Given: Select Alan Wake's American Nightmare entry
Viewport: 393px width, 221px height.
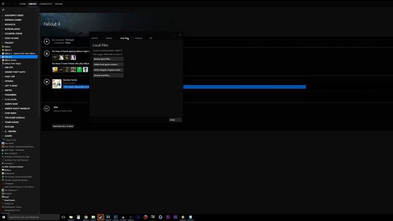Looking at the screenshot, I should pyautogui.click(x=20, y=147).
